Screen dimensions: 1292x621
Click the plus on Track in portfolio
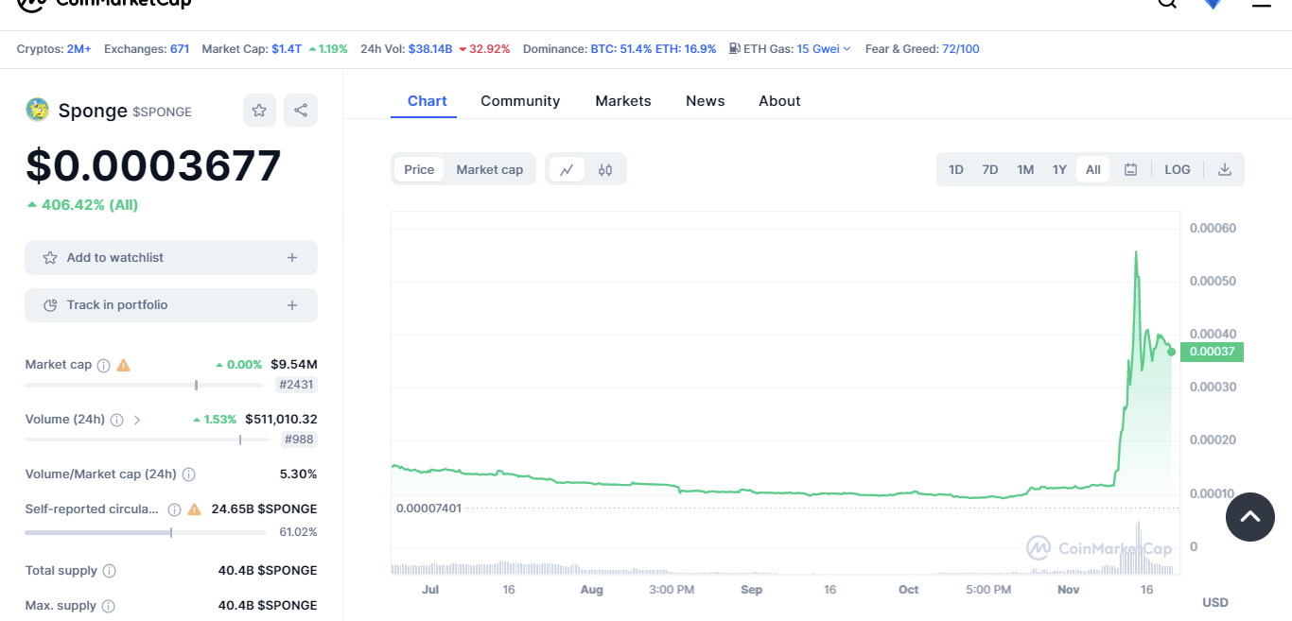tap(292, 305)
